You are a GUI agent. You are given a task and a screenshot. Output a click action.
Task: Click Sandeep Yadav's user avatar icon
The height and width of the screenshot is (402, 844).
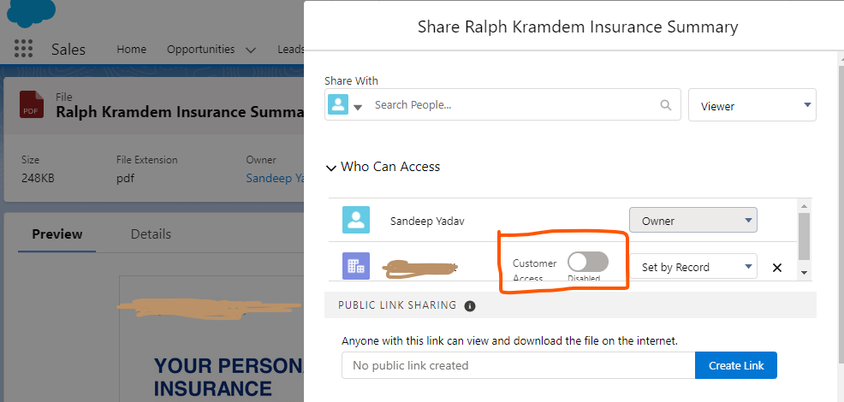coord(355,220)
